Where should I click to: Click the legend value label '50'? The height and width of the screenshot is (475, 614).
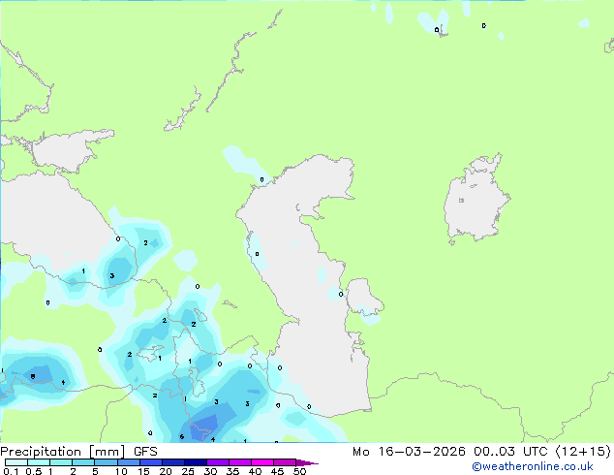[299, 471]
